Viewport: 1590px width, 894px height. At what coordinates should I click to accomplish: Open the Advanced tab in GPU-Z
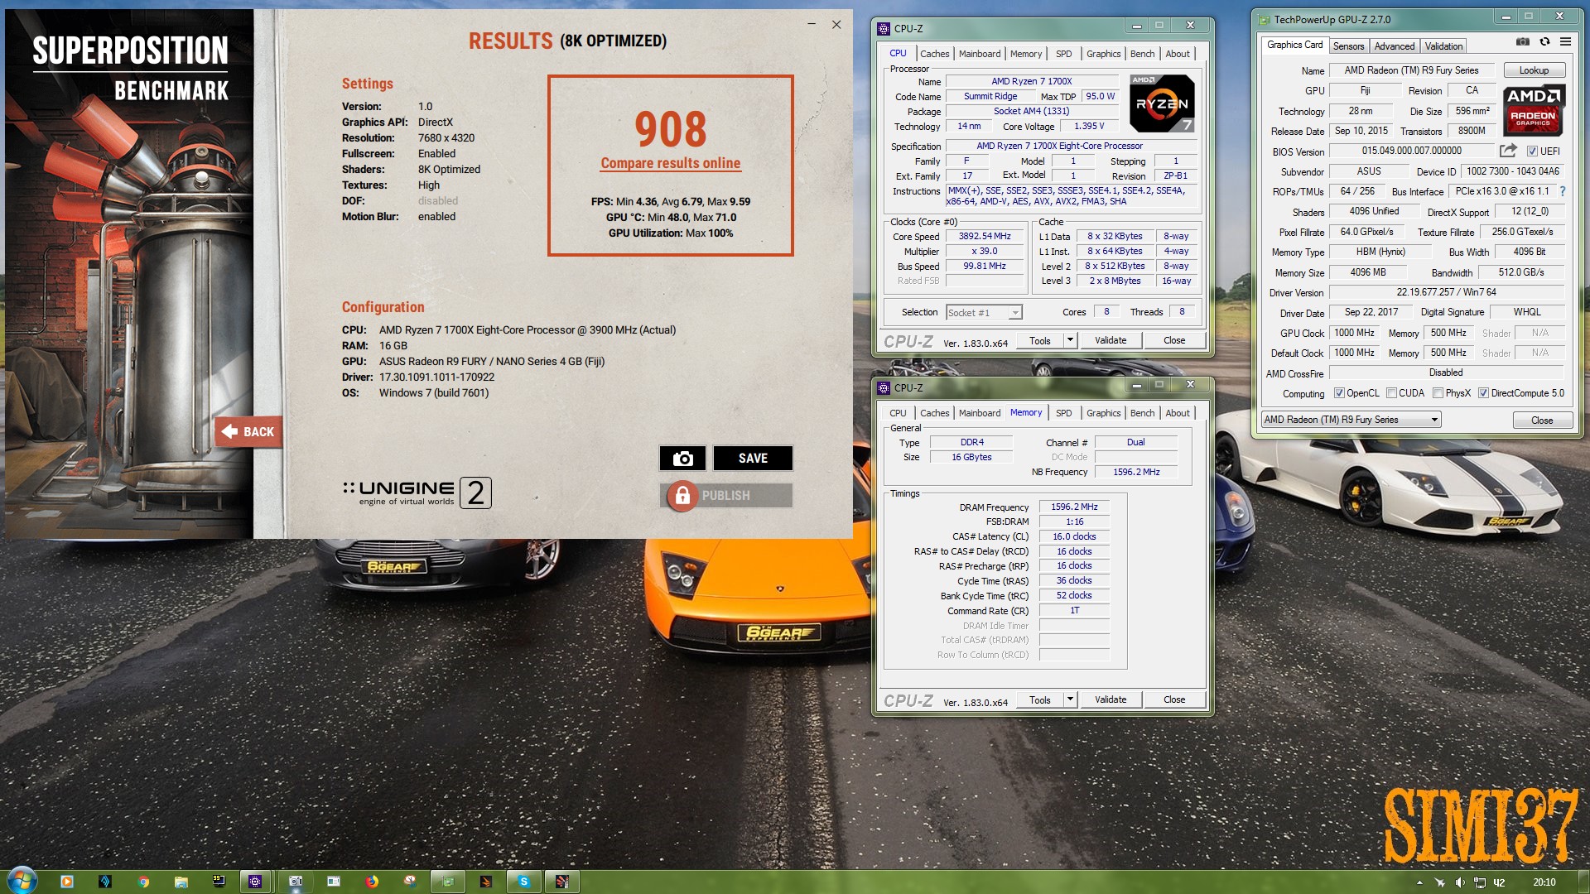coord(1395,46)
